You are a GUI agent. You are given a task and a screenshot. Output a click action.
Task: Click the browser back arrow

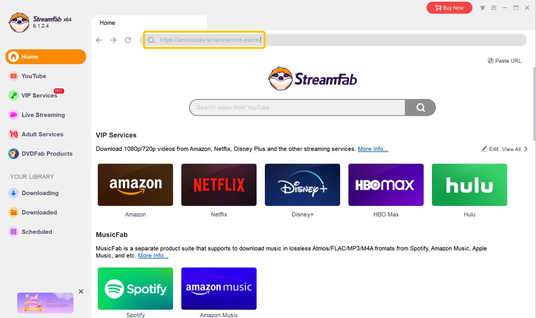99,40
